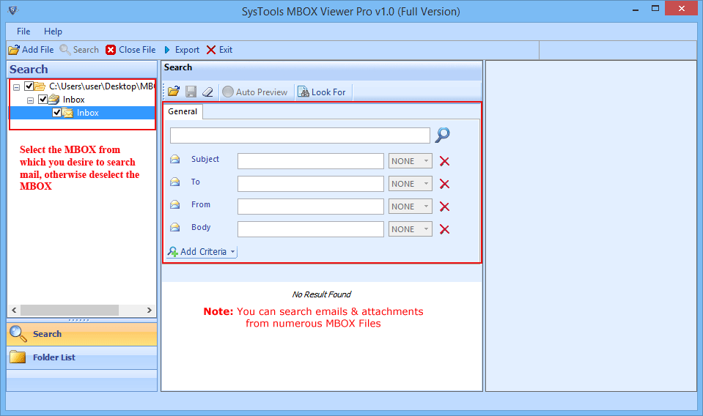The image size is (703, 416).
Task: Click the From row envelope icon
Action: 175,204
